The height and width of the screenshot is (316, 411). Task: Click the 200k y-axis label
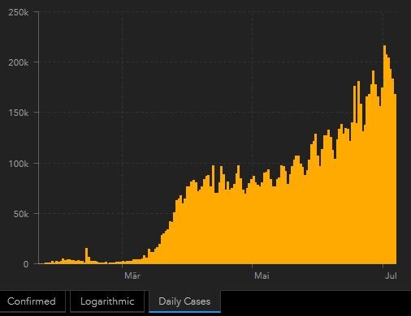point(18,62)
